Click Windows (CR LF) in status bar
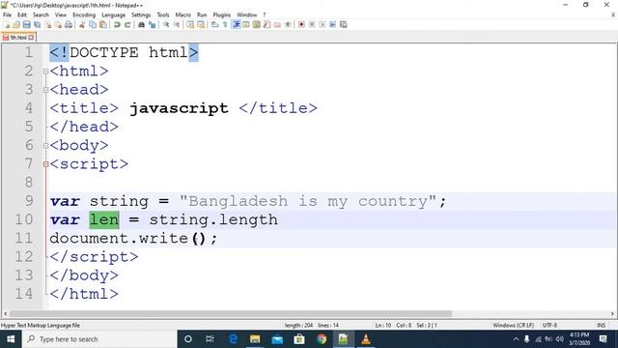618x348 pixels. [513, 325]
